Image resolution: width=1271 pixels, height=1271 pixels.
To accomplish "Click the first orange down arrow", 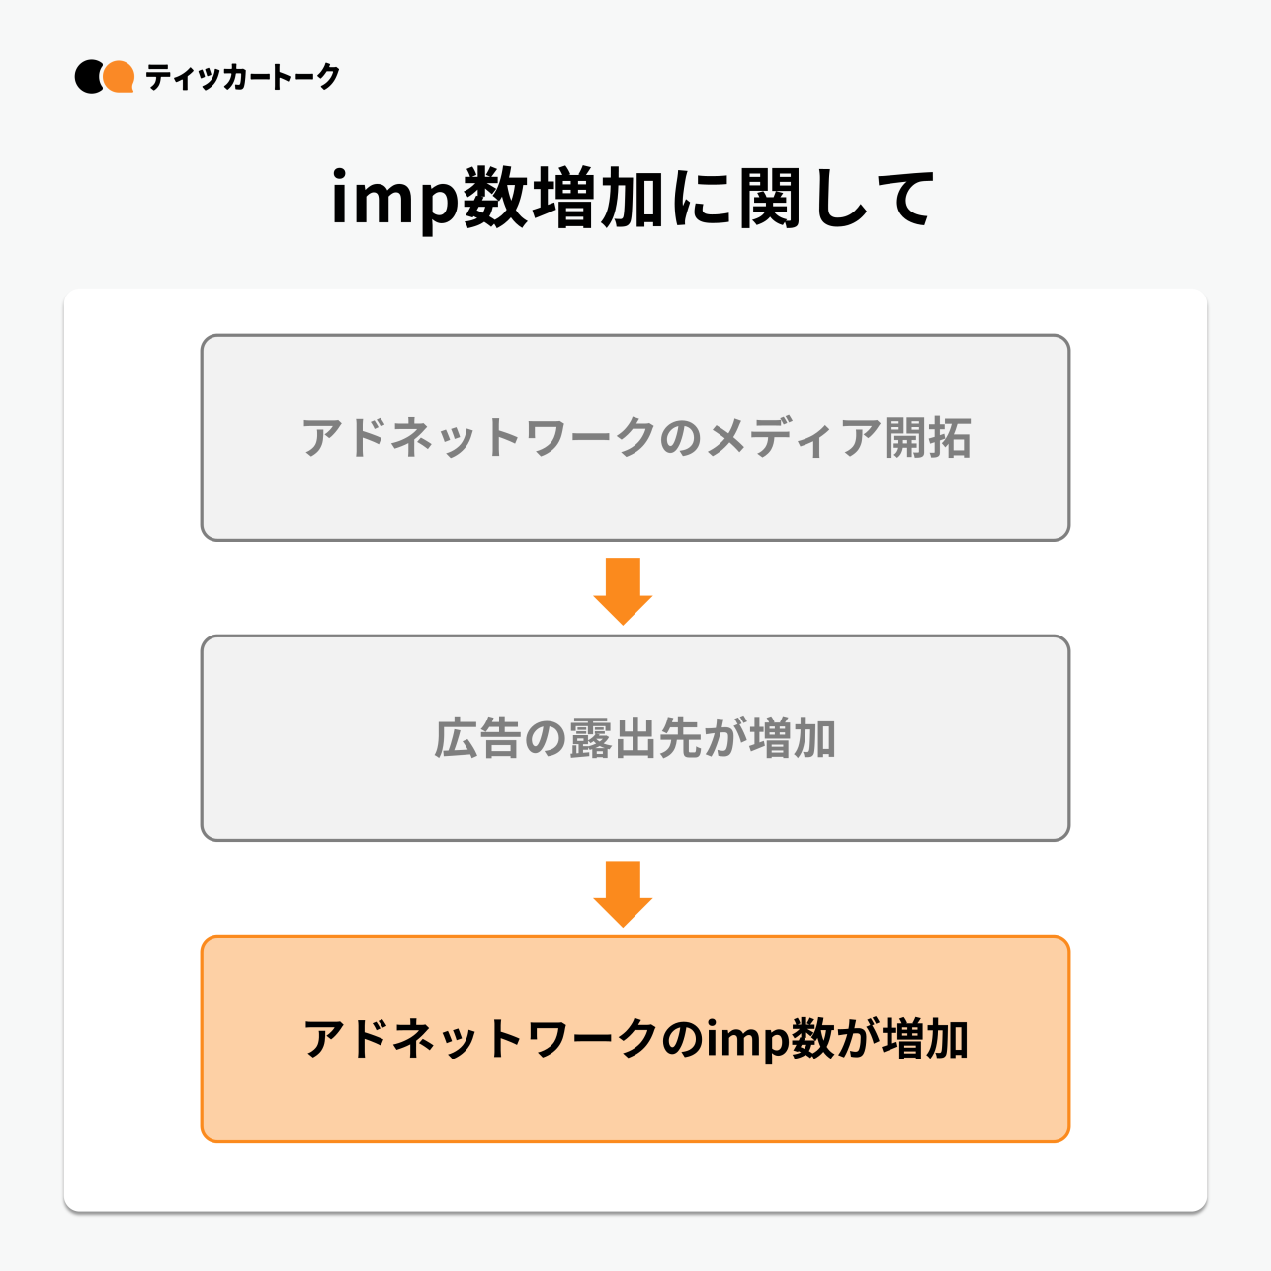I will (623, 591).
